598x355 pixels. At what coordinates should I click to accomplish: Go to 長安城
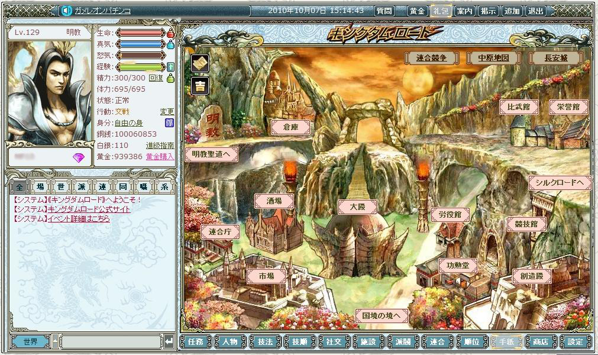tap(556, 58)
